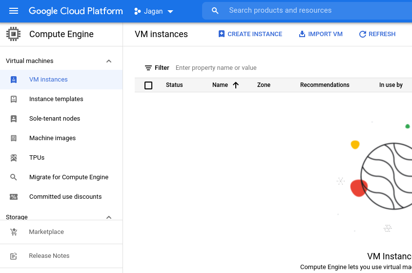Collapse the Virtual machines section
Screen dimensions: 412x273
(x=109, y=61)
